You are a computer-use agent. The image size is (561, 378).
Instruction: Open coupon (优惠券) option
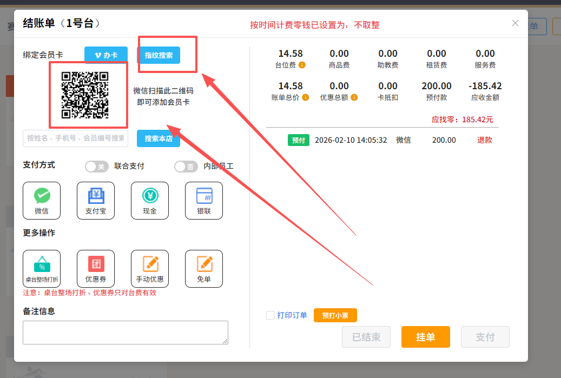[96, 268]
